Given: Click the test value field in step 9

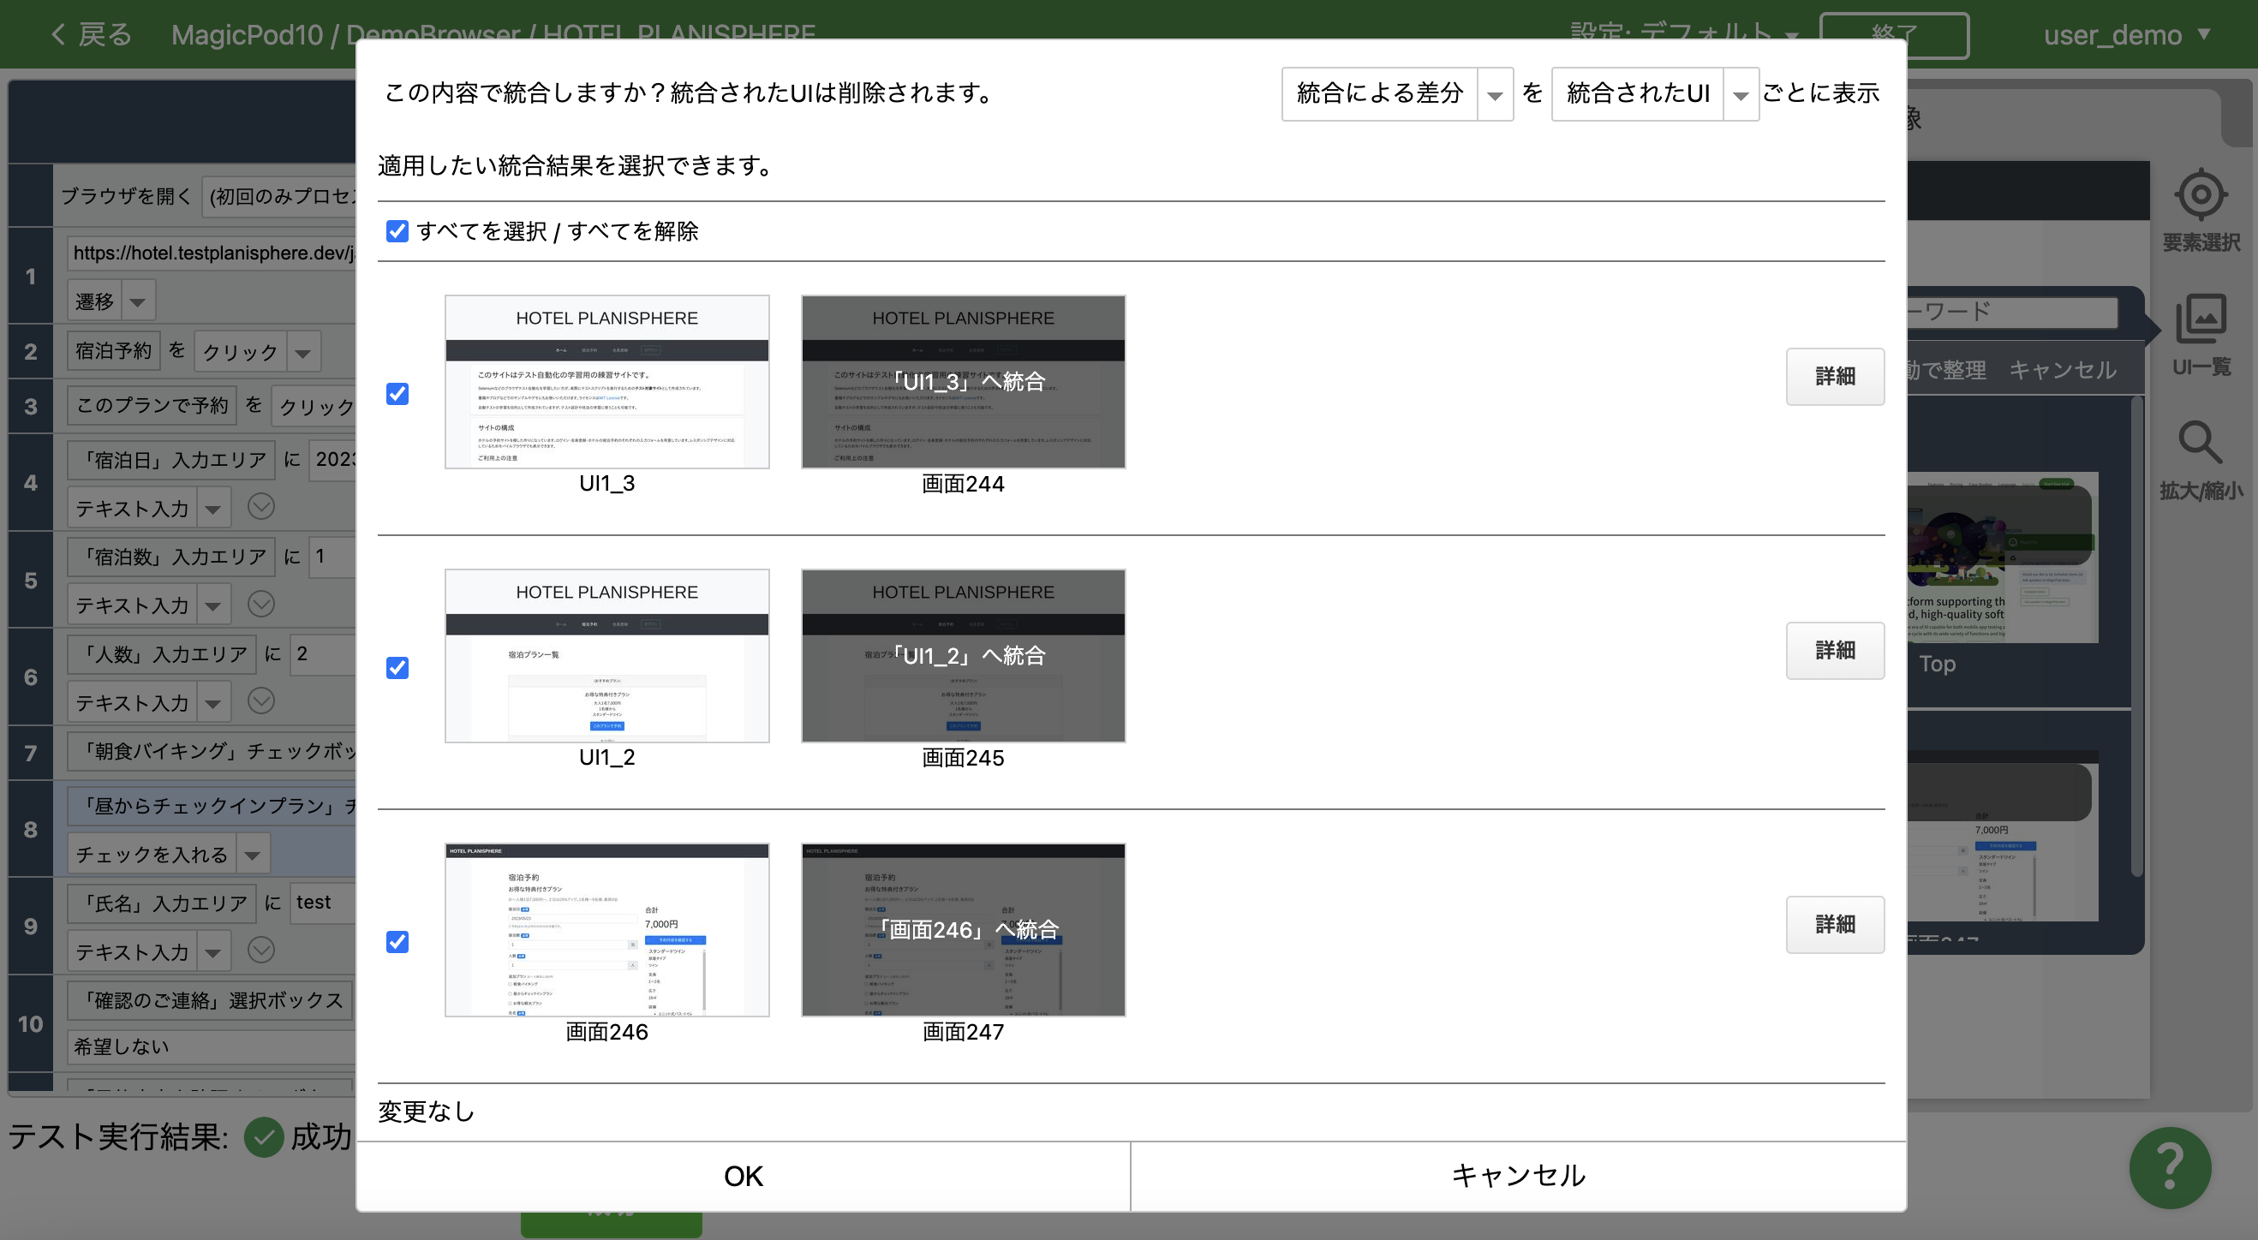Looking at the screenshot, I should pyautogui.click(x=323, y=903).
